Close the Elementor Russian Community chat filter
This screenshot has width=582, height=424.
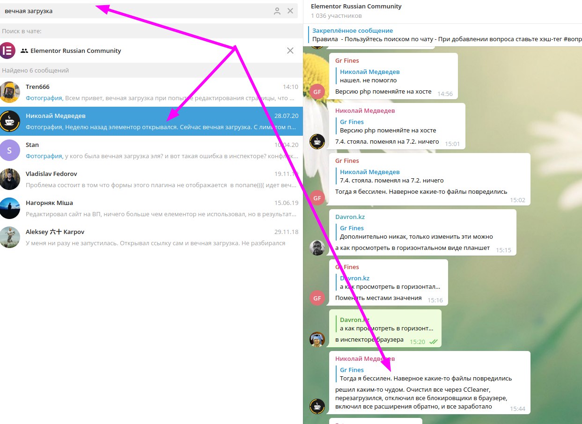290,51
